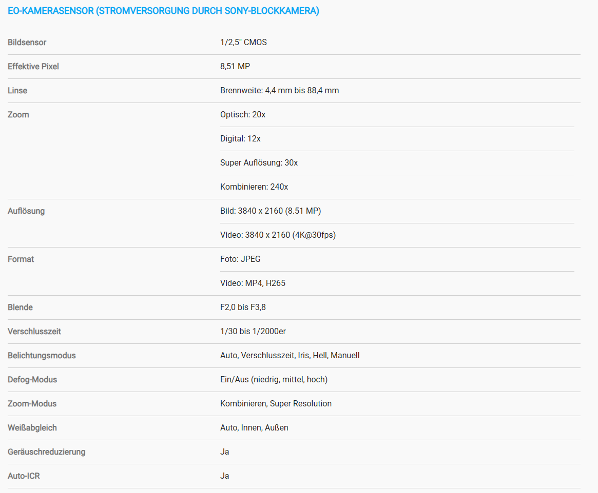Screen dimensions: 598x493
Task: Select the Super Auflösung: 30x entry
Action: pyautogui.click(x=259, y=162)
